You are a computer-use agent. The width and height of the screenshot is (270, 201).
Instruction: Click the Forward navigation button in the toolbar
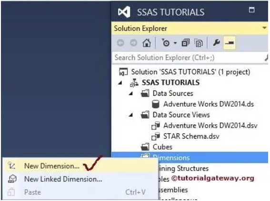point(133,43)
